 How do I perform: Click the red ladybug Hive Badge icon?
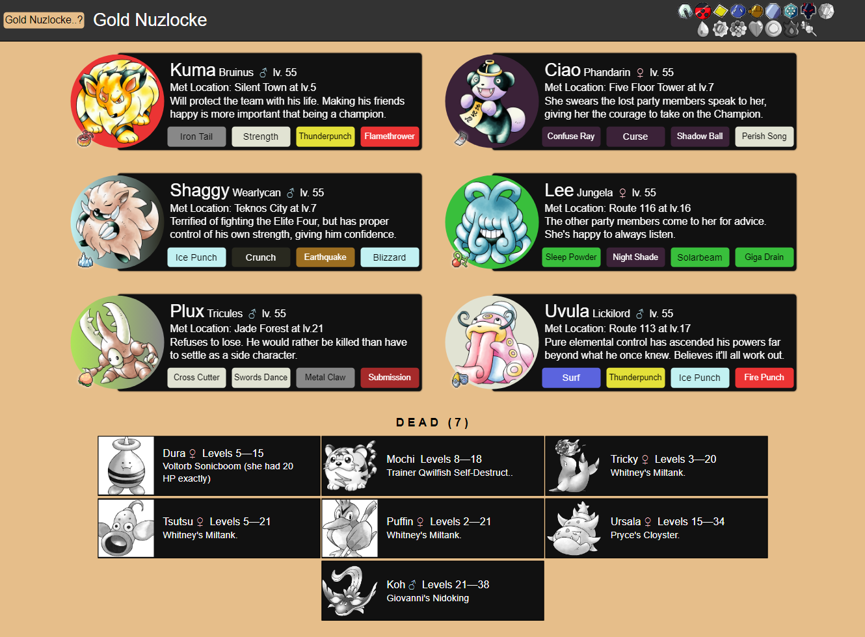click(x=702, y=11)
